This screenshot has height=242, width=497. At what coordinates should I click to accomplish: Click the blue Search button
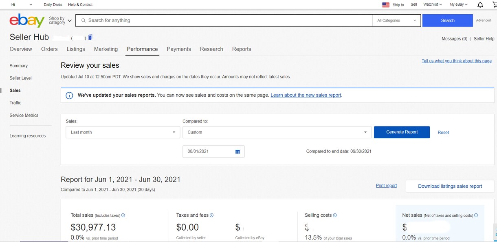click(x=448, y=20)
